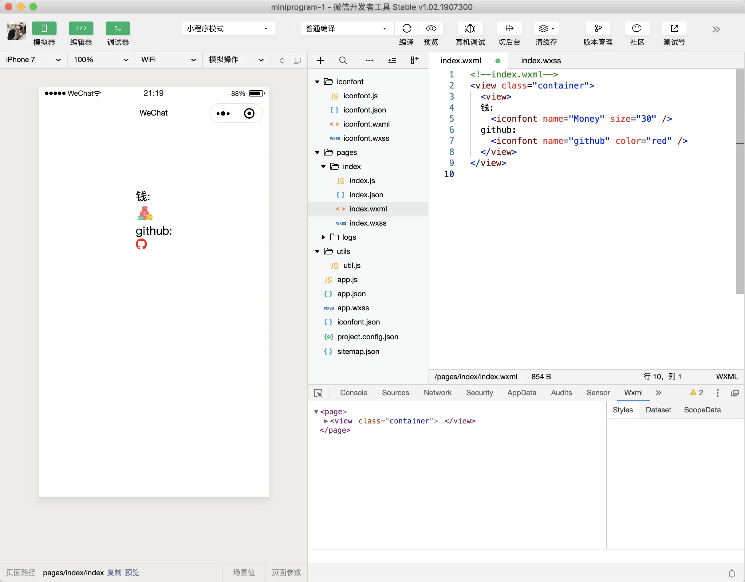Open the version management icon
This screenshot has height=582, width=745.
[598, 28]
